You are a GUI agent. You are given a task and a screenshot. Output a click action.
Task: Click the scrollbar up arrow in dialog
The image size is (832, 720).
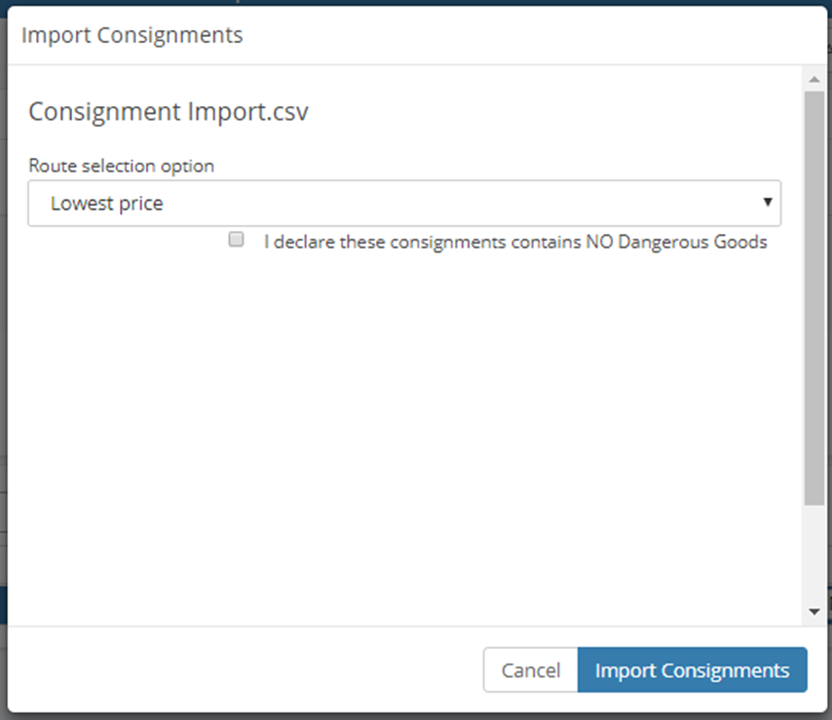pyautogui.click(x=813, y=80)
